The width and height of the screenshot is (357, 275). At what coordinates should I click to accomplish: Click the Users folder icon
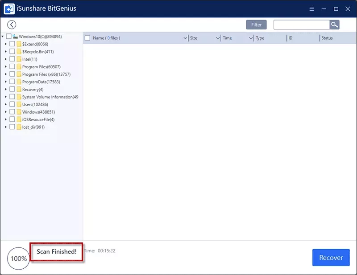19,105
